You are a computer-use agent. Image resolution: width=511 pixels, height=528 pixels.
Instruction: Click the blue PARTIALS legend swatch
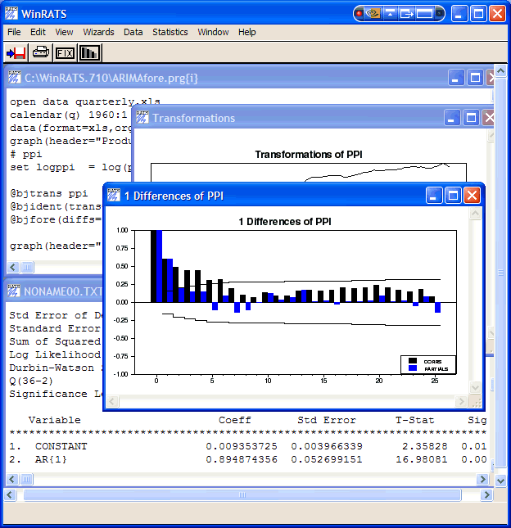click(x=413, y=368)
